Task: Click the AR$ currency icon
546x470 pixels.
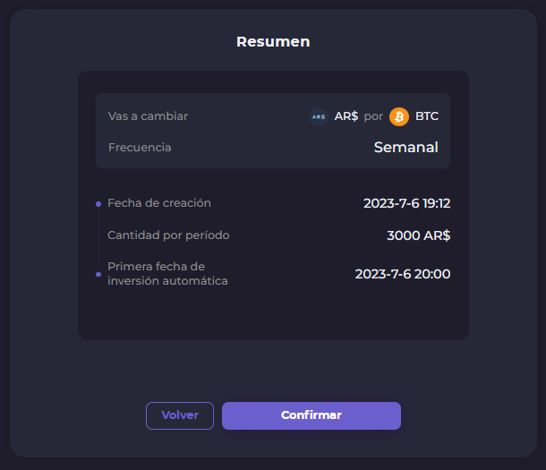Action: point(318,116)
